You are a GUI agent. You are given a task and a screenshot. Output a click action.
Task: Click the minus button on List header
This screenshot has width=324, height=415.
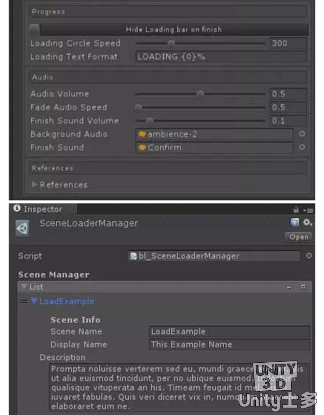289,287
